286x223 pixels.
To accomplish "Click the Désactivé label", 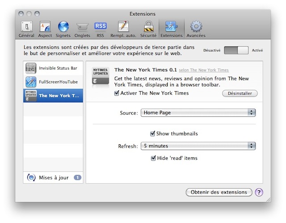I will pyautogui.click(x=212, y=50).
